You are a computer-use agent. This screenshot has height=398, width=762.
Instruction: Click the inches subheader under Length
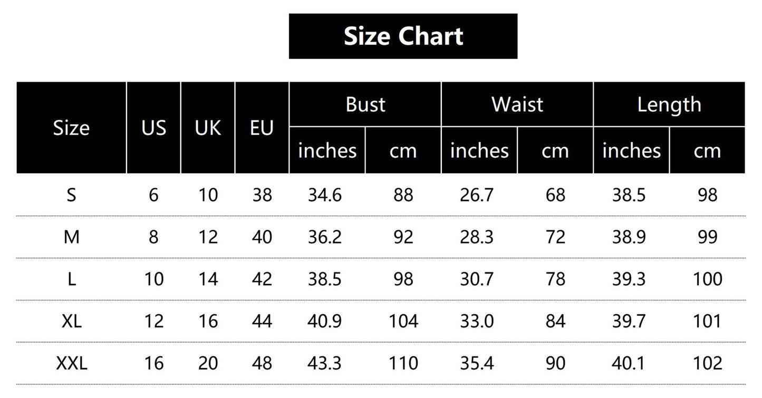631,151
